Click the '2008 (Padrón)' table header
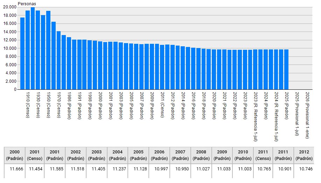This screenshot has width=321, height=183. [x=201, y=155]
